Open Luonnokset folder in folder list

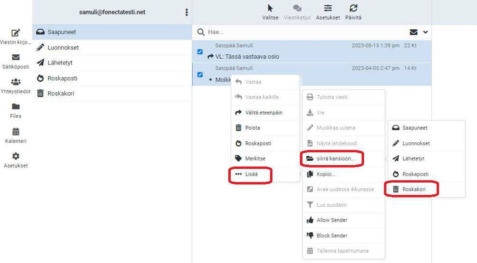63,48
